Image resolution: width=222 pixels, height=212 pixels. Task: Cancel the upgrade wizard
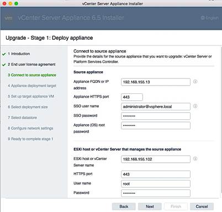click(202, 206)
